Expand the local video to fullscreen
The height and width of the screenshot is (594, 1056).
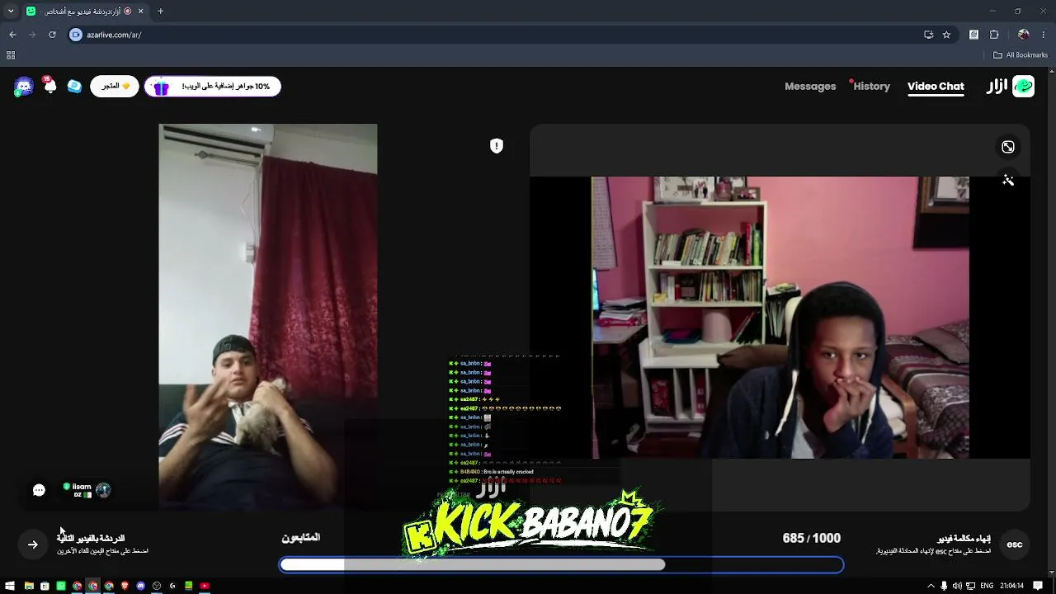coord(1008,147)
